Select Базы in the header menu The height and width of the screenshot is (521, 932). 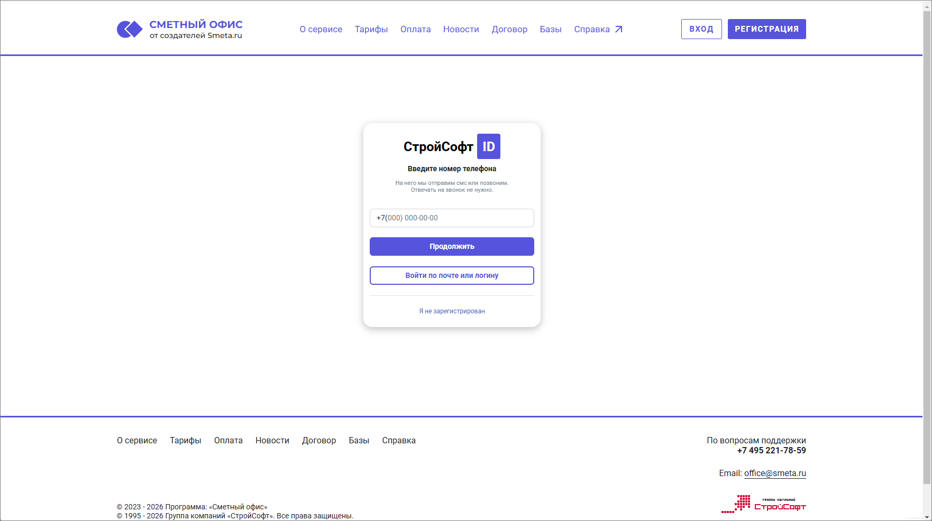551,29
